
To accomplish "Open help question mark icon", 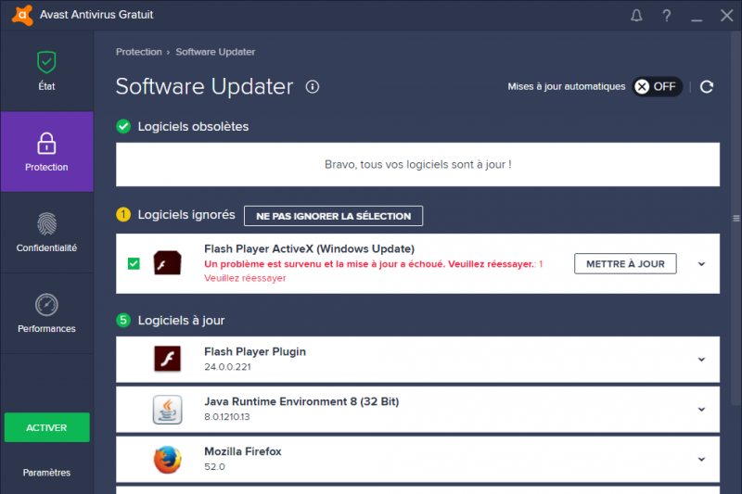I will click(666, 16).
